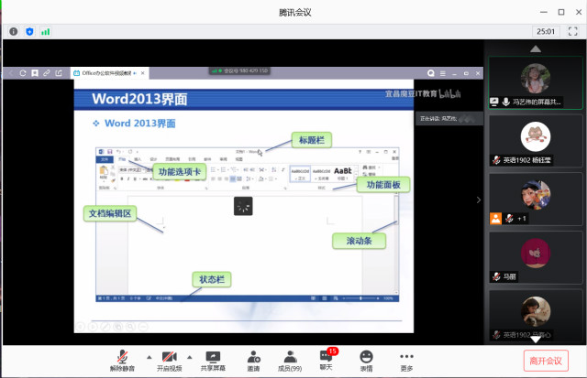This screenshot has width=587, height=378.
Task: Click the shared browser's share icon
Action: click(x=59, y=73)
